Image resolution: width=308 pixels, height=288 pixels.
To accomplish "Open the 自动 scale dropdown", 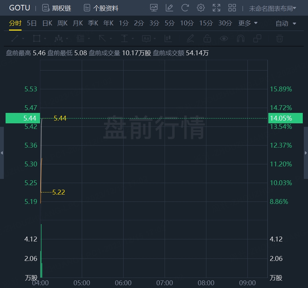I will pos(286,24).
